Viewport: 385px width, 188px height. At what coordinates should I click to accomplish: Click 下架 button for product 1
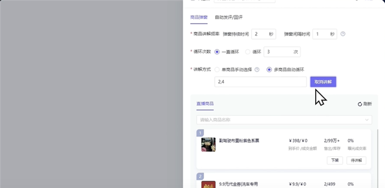(335, 160)
